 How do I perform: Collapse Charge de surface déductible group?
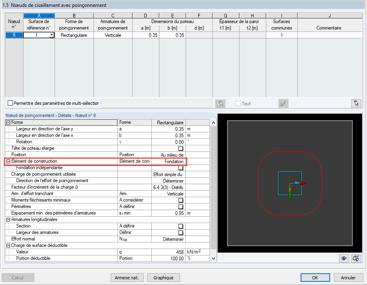[8, 246]
